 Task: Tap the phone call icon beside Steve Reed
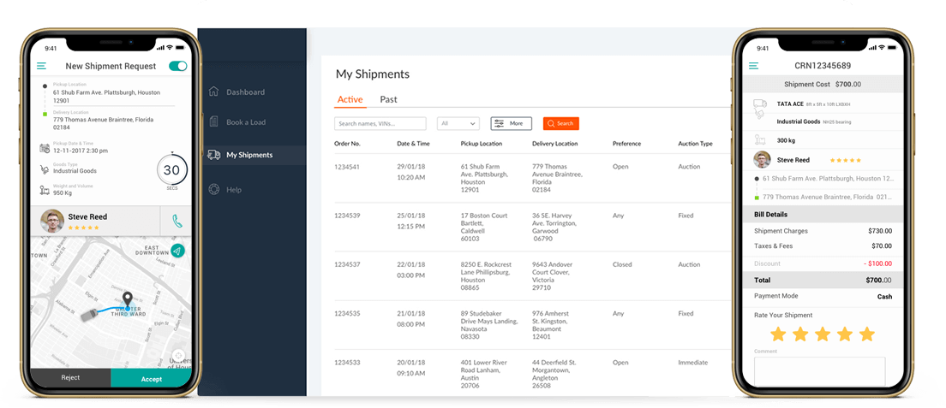point(177,222)
